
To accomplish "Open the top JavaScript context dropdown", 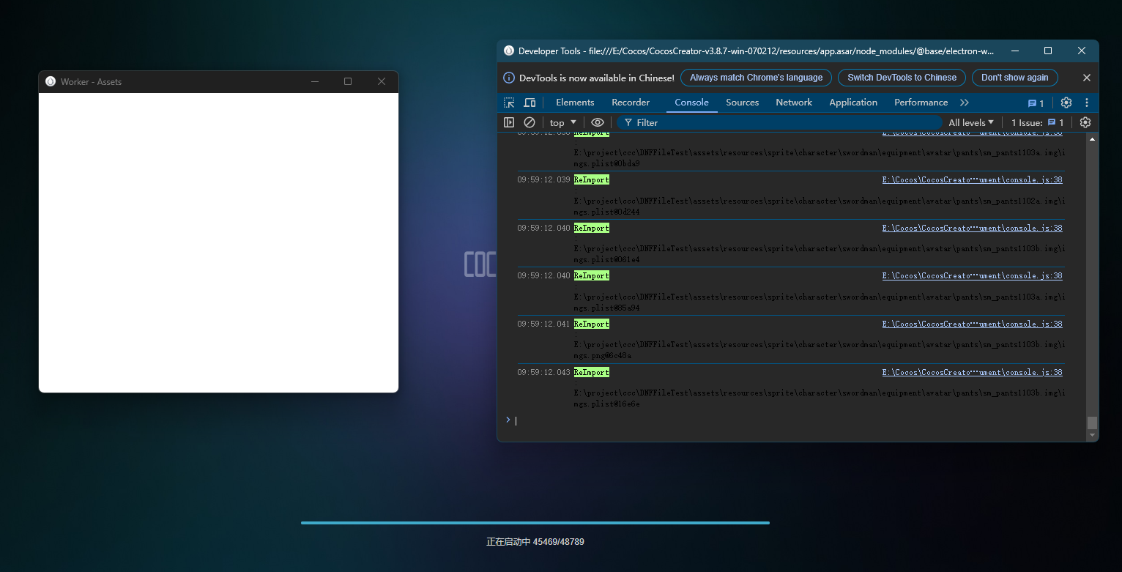I will pos(563,122).
